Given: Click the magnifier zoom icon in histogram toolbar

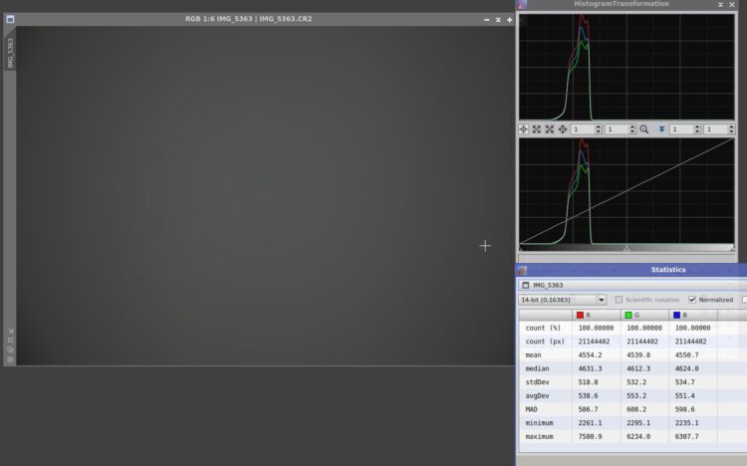Looking at the screenshot, I should pyautogui.click(x=644, y=129).
